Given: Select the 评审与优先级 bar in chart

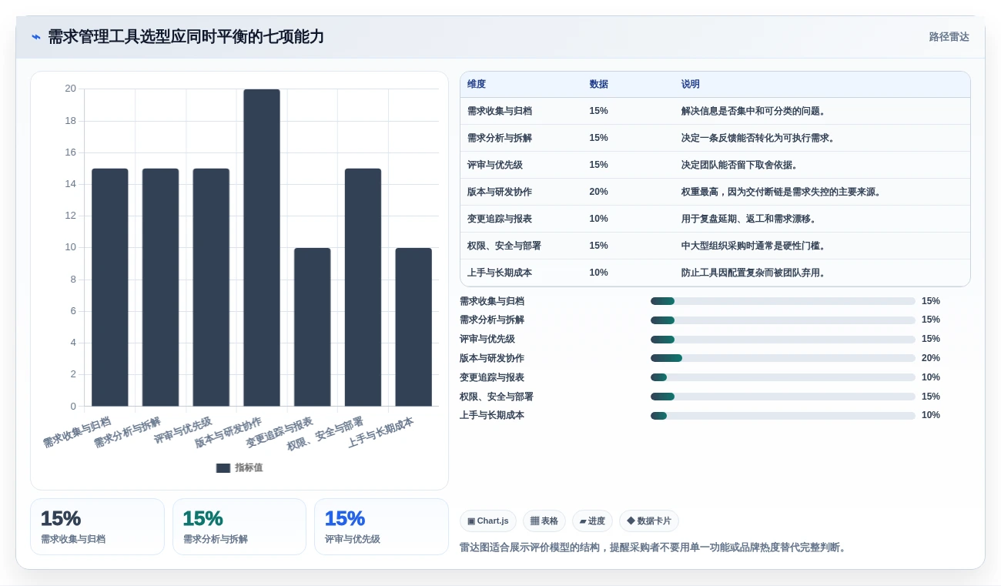Looking at the screenshot, I should coord(211,287).
